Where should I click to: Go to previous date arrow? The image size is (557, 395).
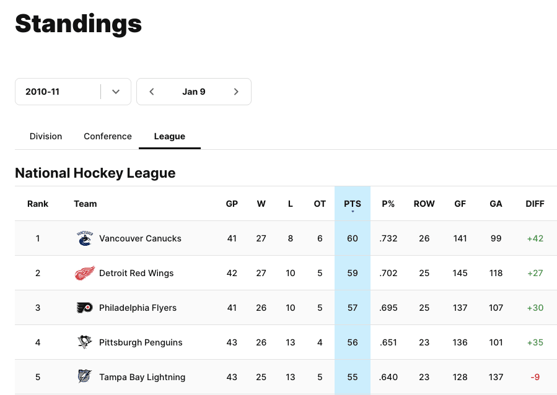152,92
